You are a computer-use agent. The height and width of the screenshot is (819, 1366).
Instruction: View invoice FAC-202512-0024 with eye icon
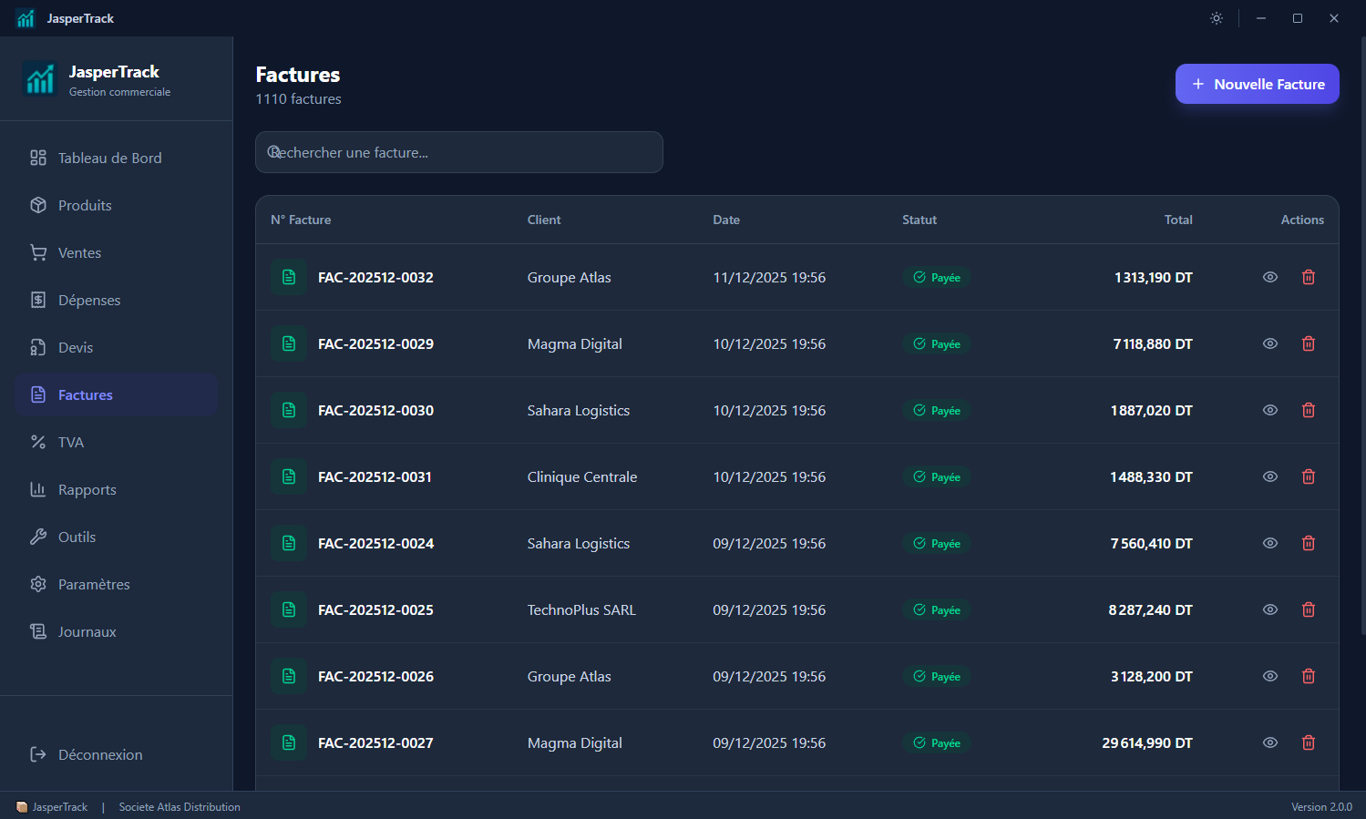coord(1270,543)
